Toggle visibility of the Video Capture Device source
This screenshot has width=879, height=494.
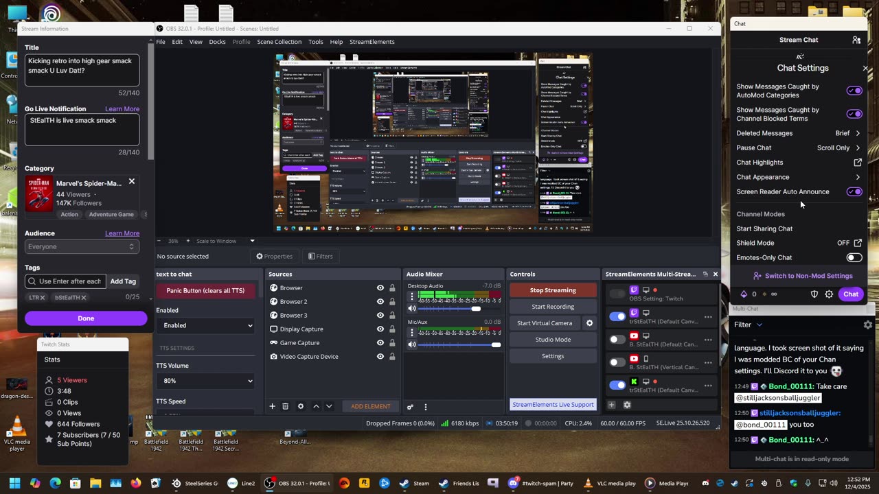380,357
